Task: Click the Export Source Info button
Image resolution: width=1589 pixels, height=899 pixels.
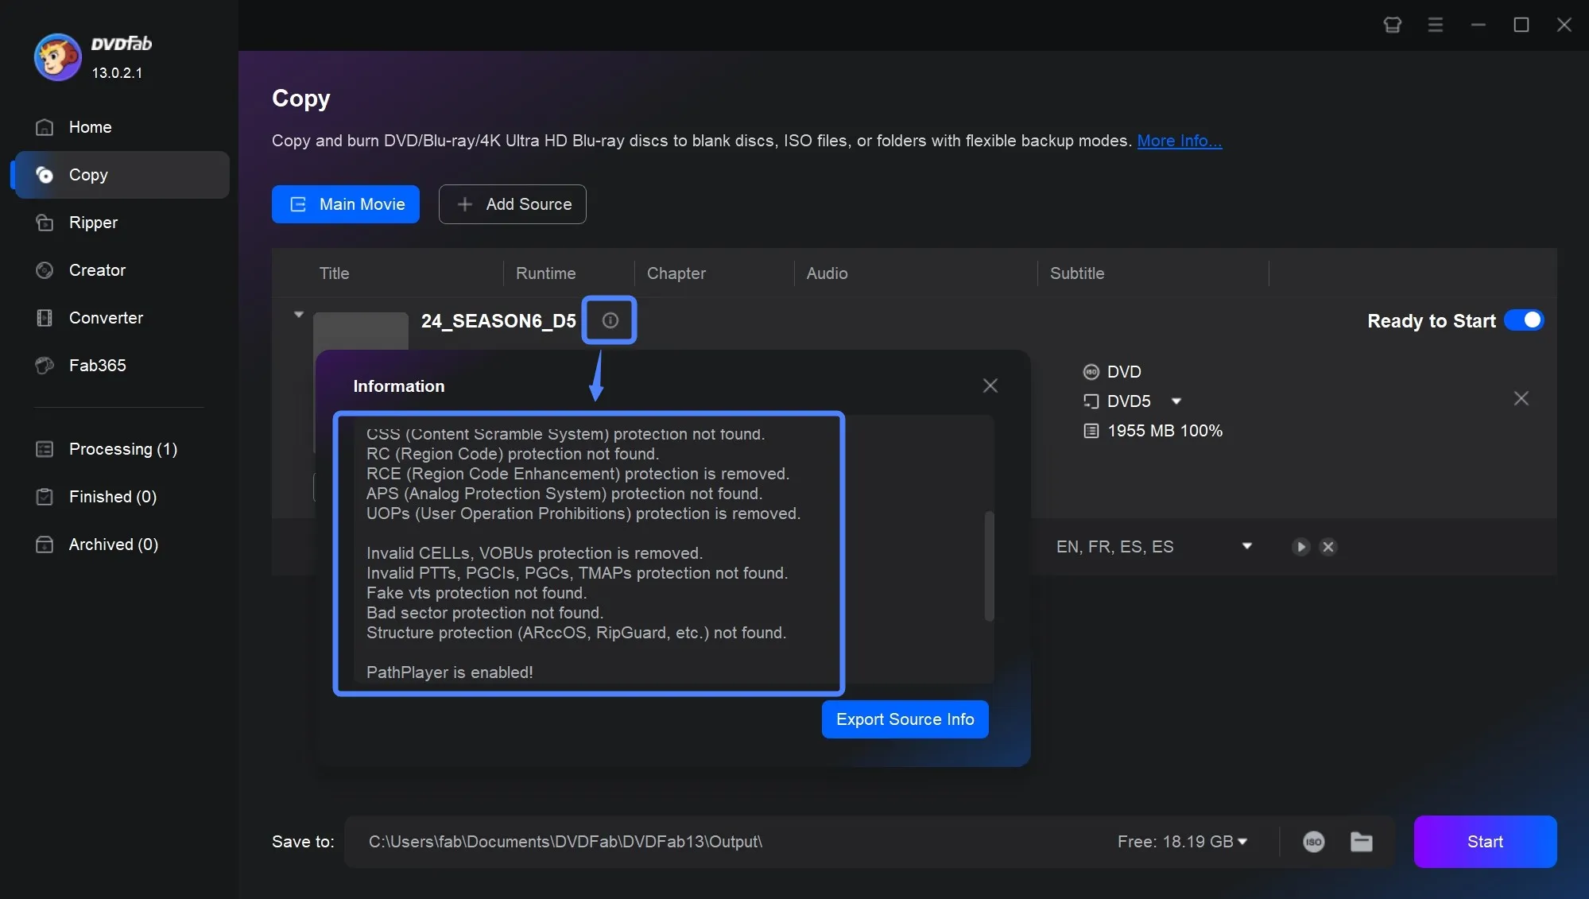Action: (905, 719)
